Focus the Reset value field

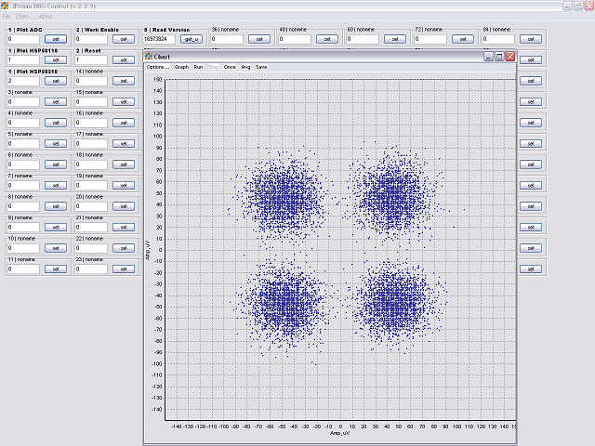pos(91,59)
